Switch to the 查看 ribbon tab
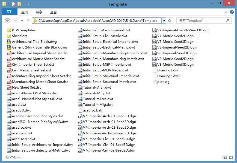The image size is (237, 163). [54, 12]
